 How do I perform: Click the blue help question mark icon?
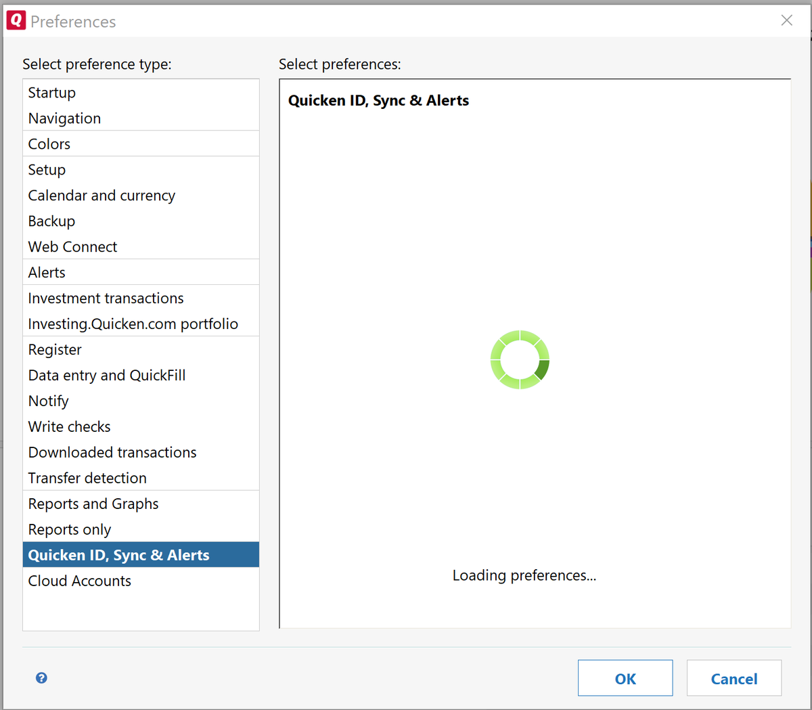point(41,678)
